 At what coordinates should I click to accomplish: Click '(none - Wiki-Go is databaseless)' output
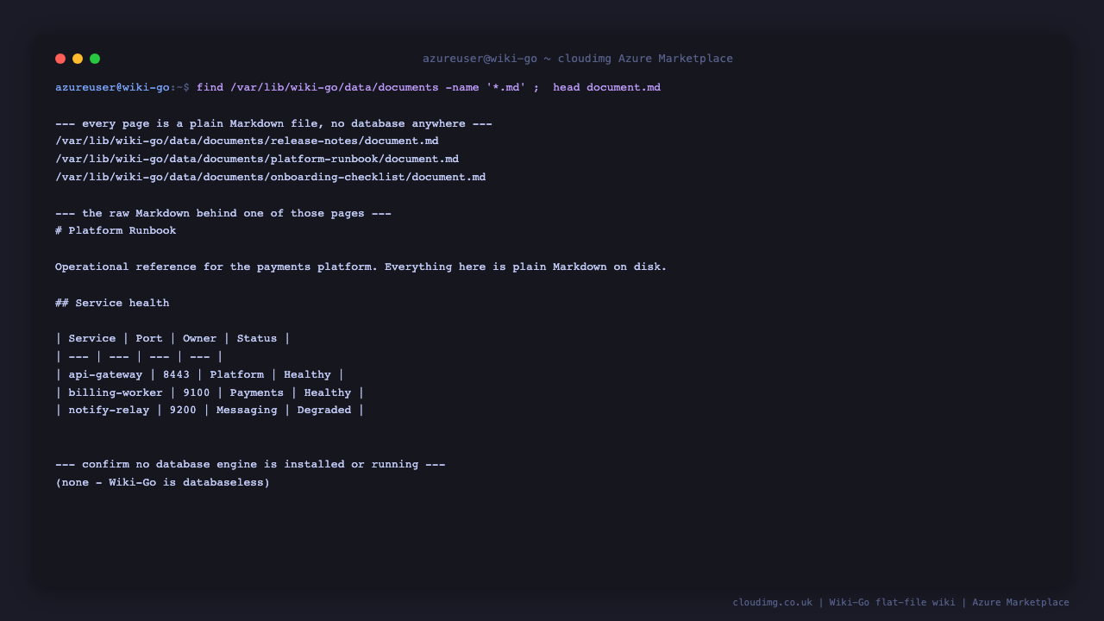pos(162,483)
